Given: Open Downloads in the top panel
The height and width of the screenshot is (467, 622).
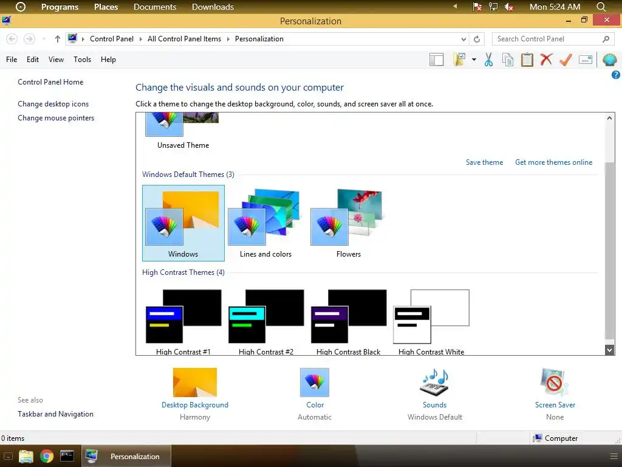Looking at the screenshot, I should [213, 7].
